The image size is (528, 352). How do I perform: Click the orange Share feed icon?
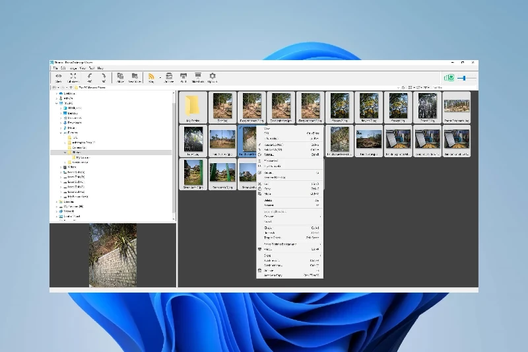click(x=151, y=77)
